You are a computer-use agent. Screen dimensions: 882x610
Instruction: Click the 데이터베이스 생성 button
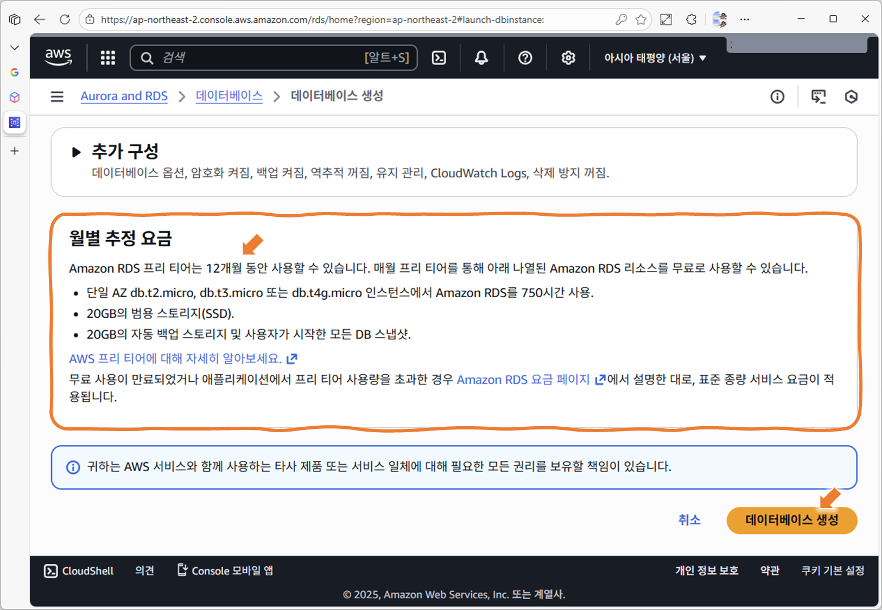(792, 520)
